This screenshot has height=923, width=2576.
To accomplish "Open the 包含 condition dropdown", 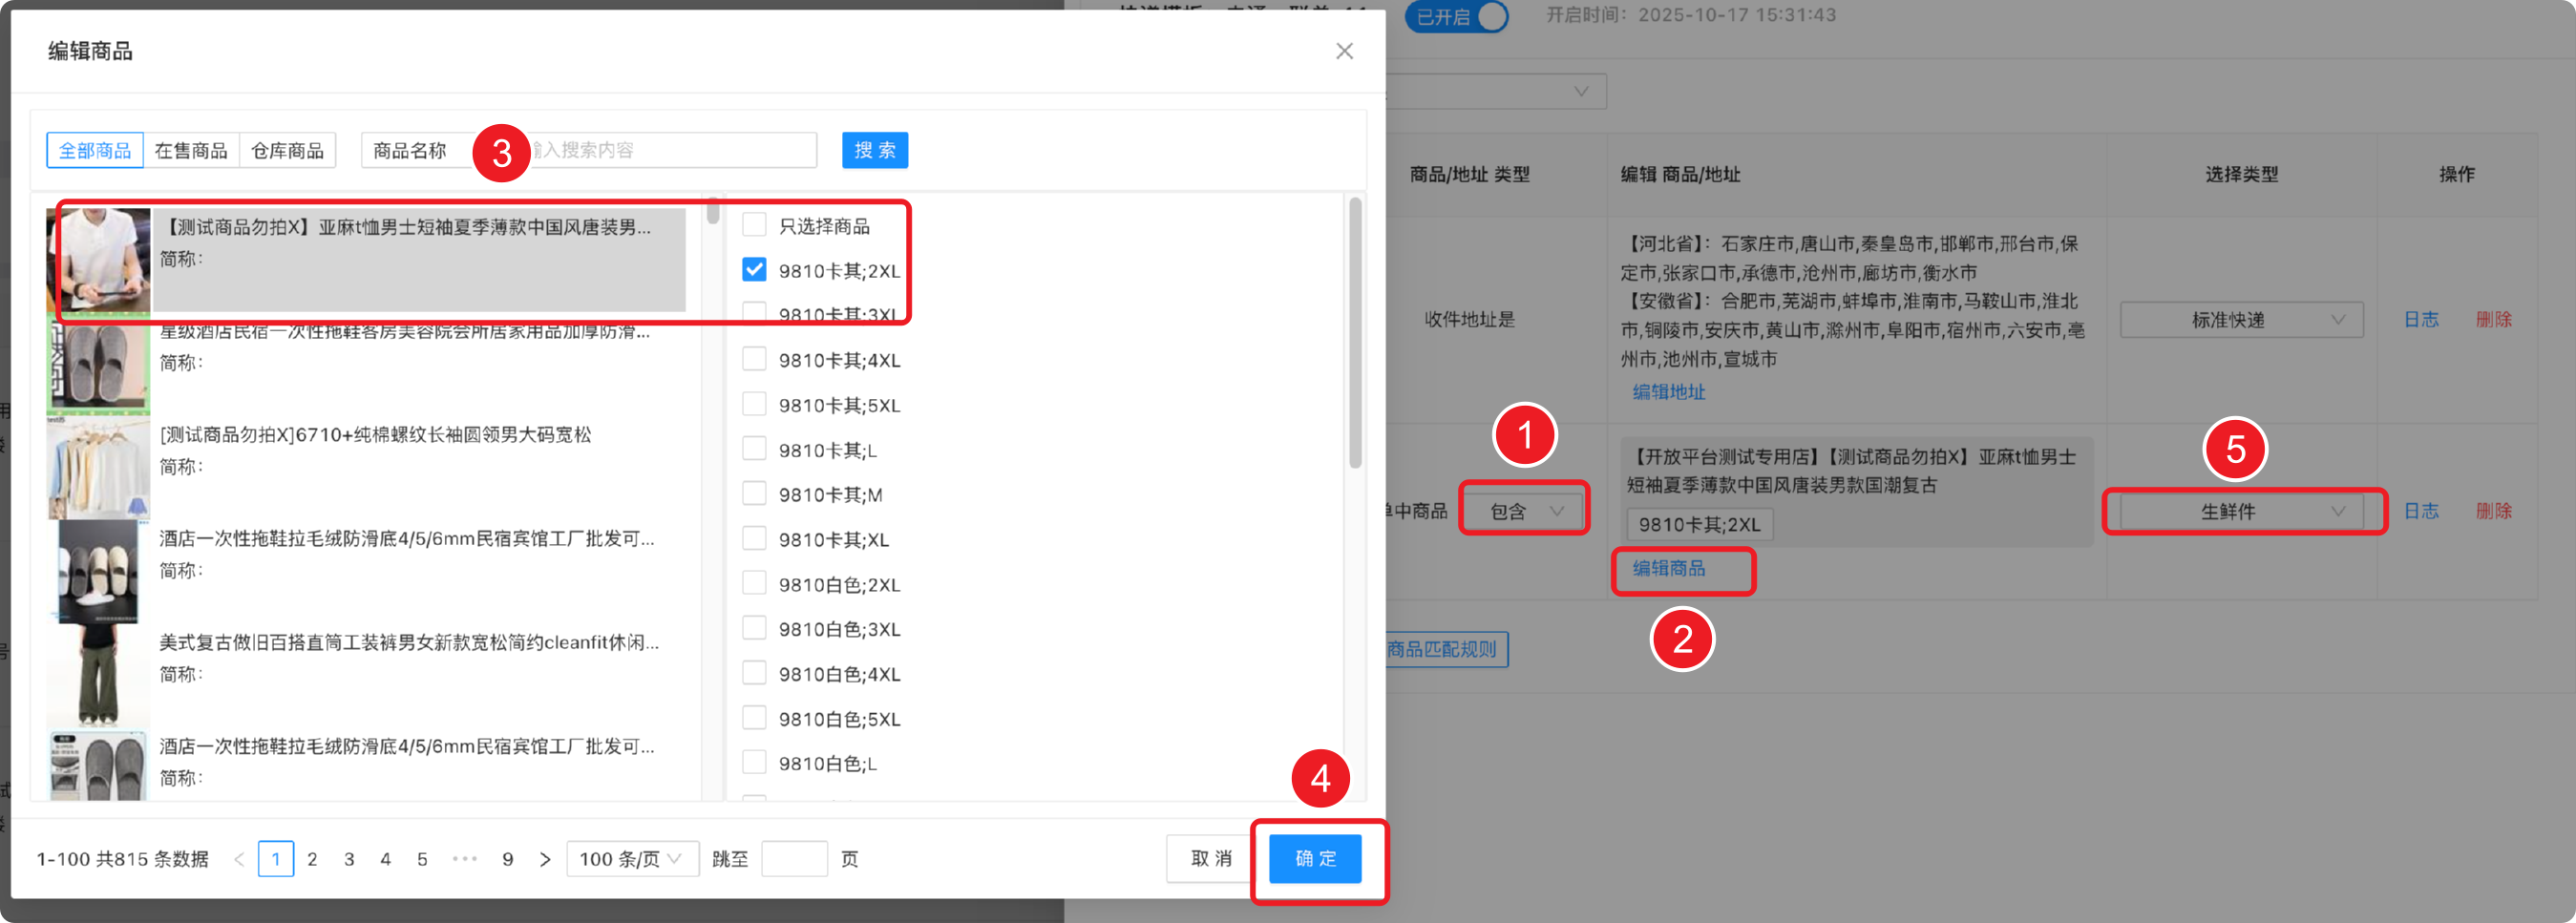I will [1524, 511].
